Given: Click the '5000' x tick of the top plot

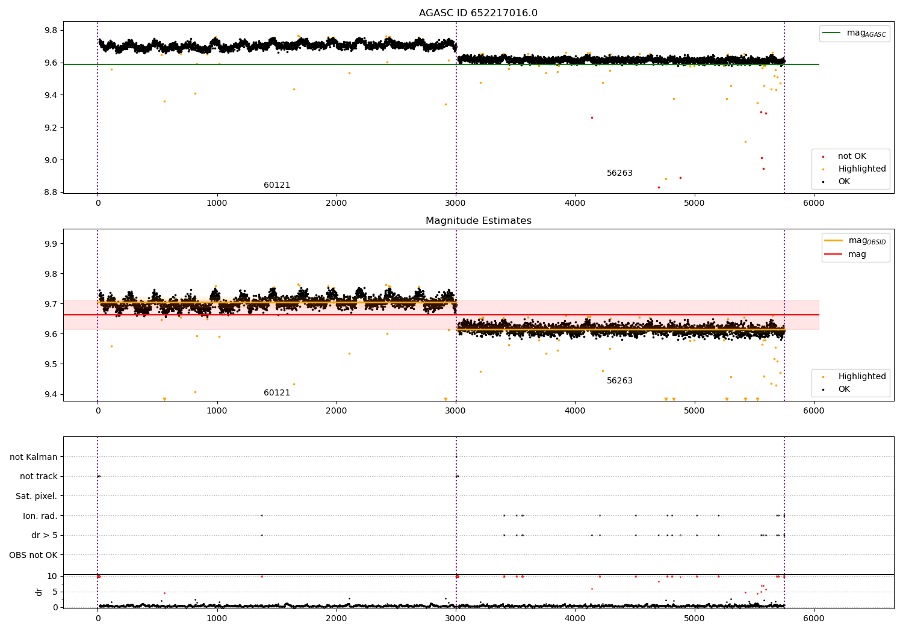Looking at the screenshot, I should 695,203.
